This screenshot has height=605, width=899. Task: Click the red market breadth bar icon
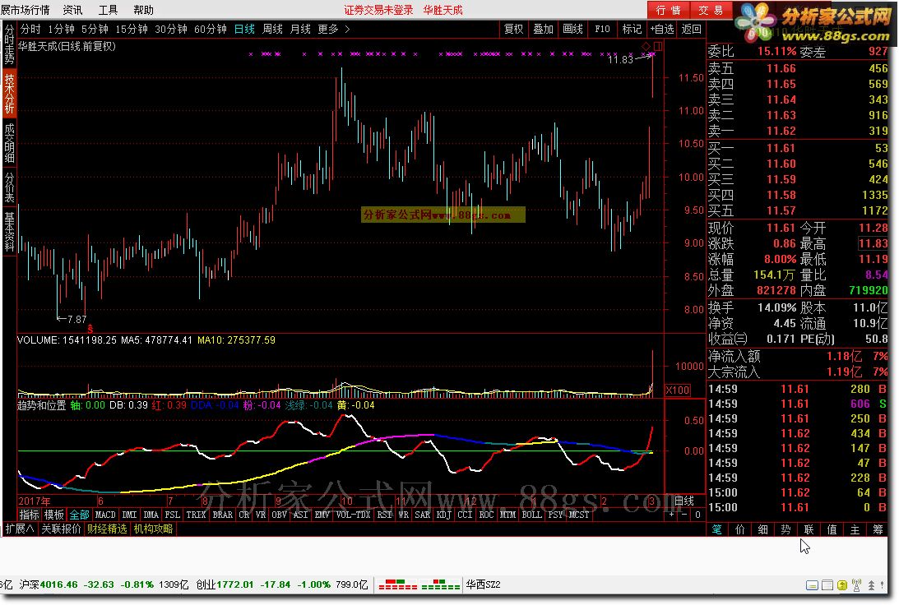click(x=398, y=585)
